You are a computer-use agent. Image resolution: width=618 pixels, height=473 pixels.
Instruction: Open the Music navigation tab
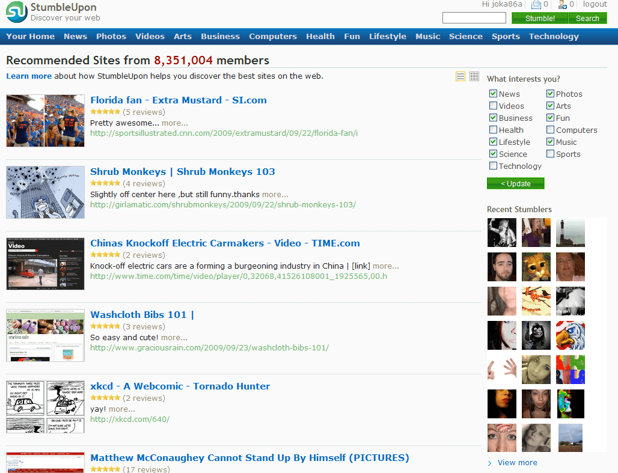427,36
